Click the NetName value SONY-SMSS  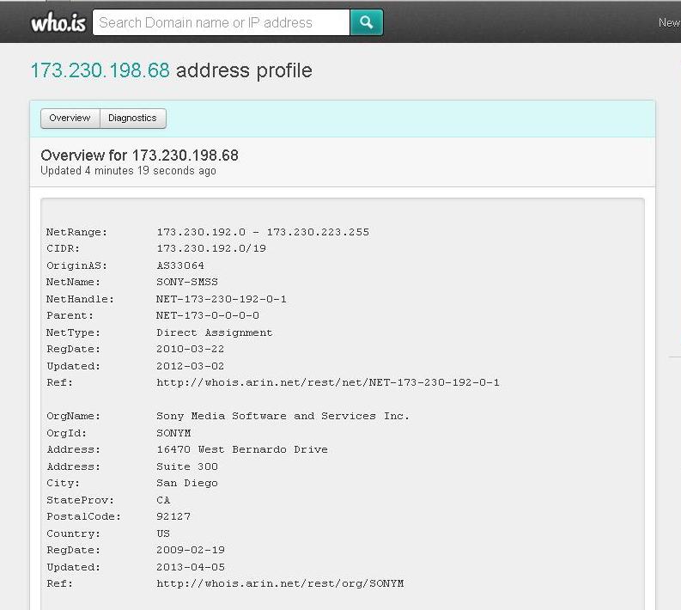(x=187, y=282)
